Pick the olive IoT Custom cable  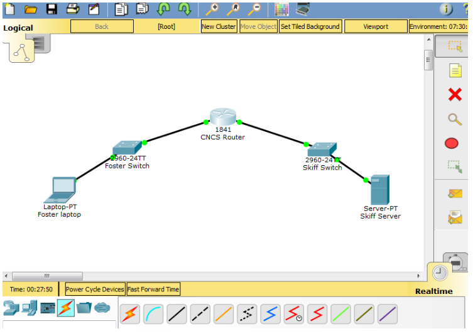[x=364, y=314]
